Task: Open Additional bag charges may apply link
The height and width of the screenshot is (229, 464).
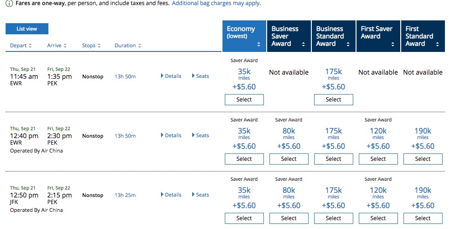Action: tap(216, 4)
